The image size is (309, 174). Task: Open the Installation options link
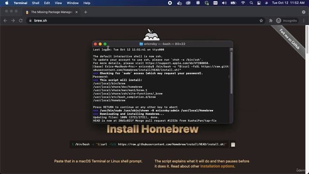pyautogui.click(x=217, y=166)
